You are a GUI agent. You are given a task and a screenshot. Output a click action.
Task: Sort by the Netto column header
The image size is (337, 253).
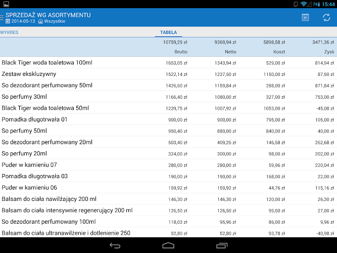230,52
